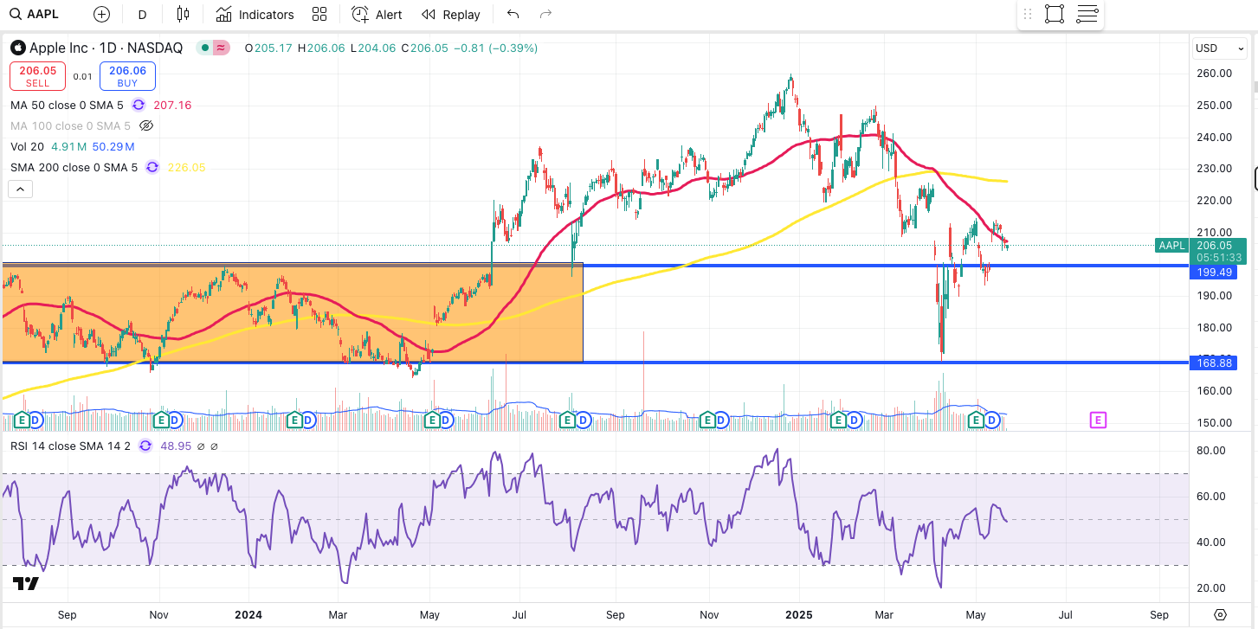This screenshot has height=629, width=1258.
Task: Open chart settings gear icon at bottom right
Action: point(1220,615)
